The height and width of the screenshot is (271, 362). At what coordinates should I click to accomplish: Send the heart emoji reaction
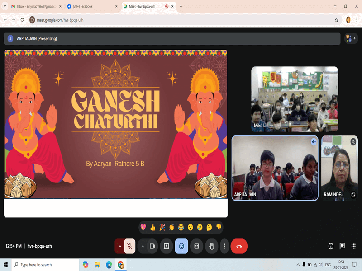[x=143, y=227]
